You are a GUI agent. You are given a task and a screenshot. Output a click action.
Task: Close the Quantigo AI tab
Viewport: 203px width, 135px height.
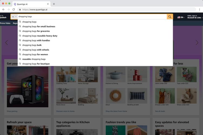pos(48,4)
